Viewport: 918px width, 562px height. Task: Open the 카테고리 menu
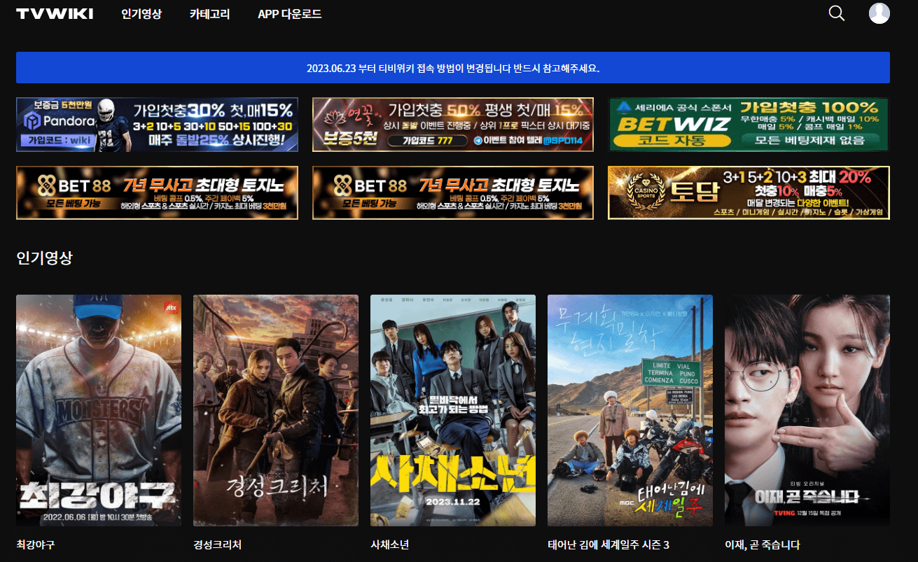coord(209,14)
